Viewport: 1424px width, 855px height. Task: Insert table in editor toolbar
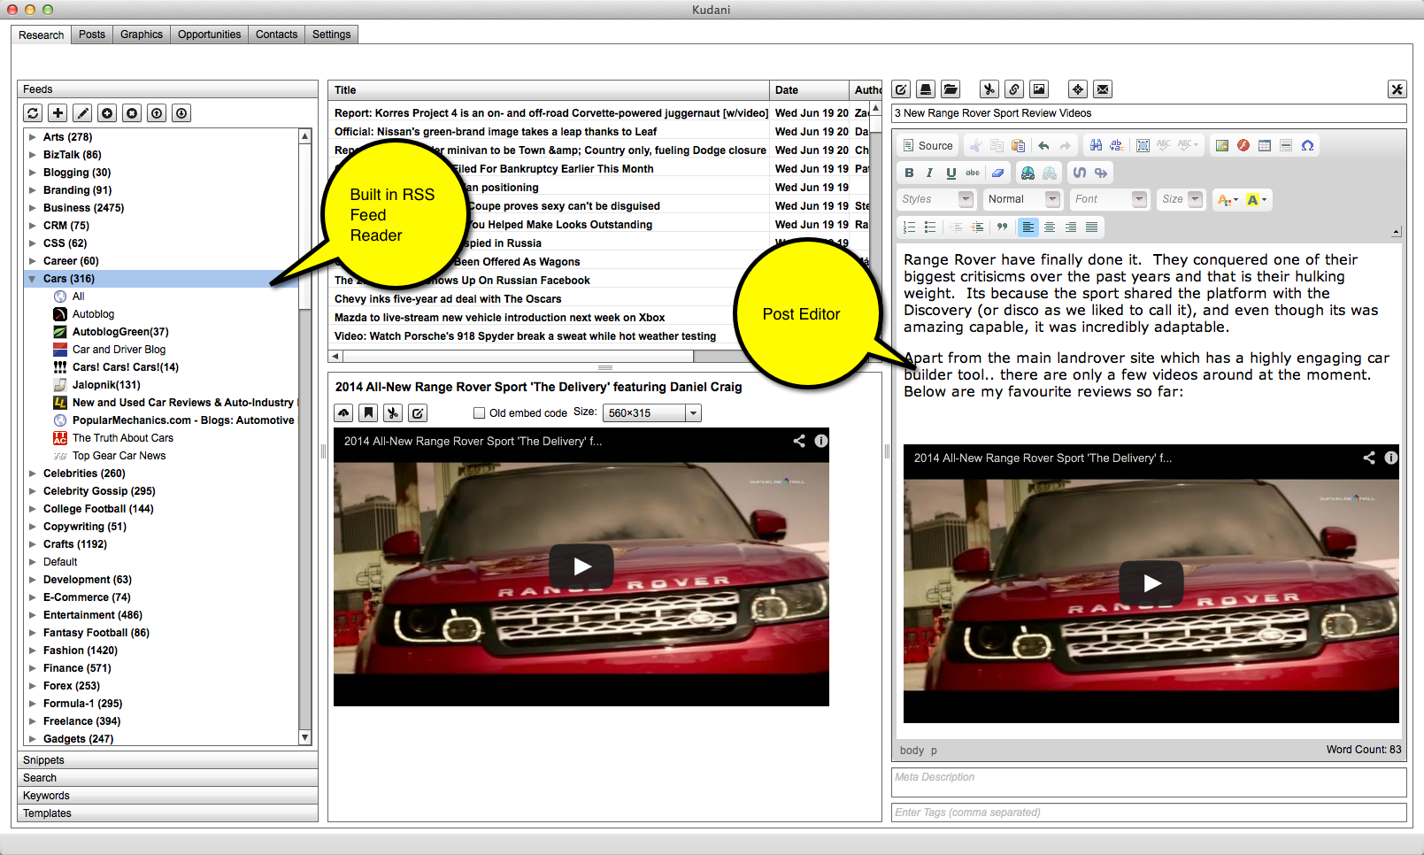coord(1265,146)
